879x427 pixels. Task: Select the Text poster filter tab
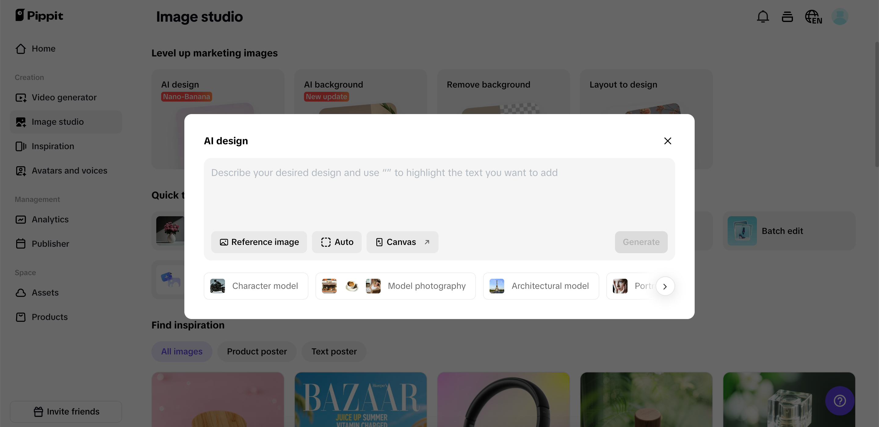pyautogui.click(x=334, y=351)
